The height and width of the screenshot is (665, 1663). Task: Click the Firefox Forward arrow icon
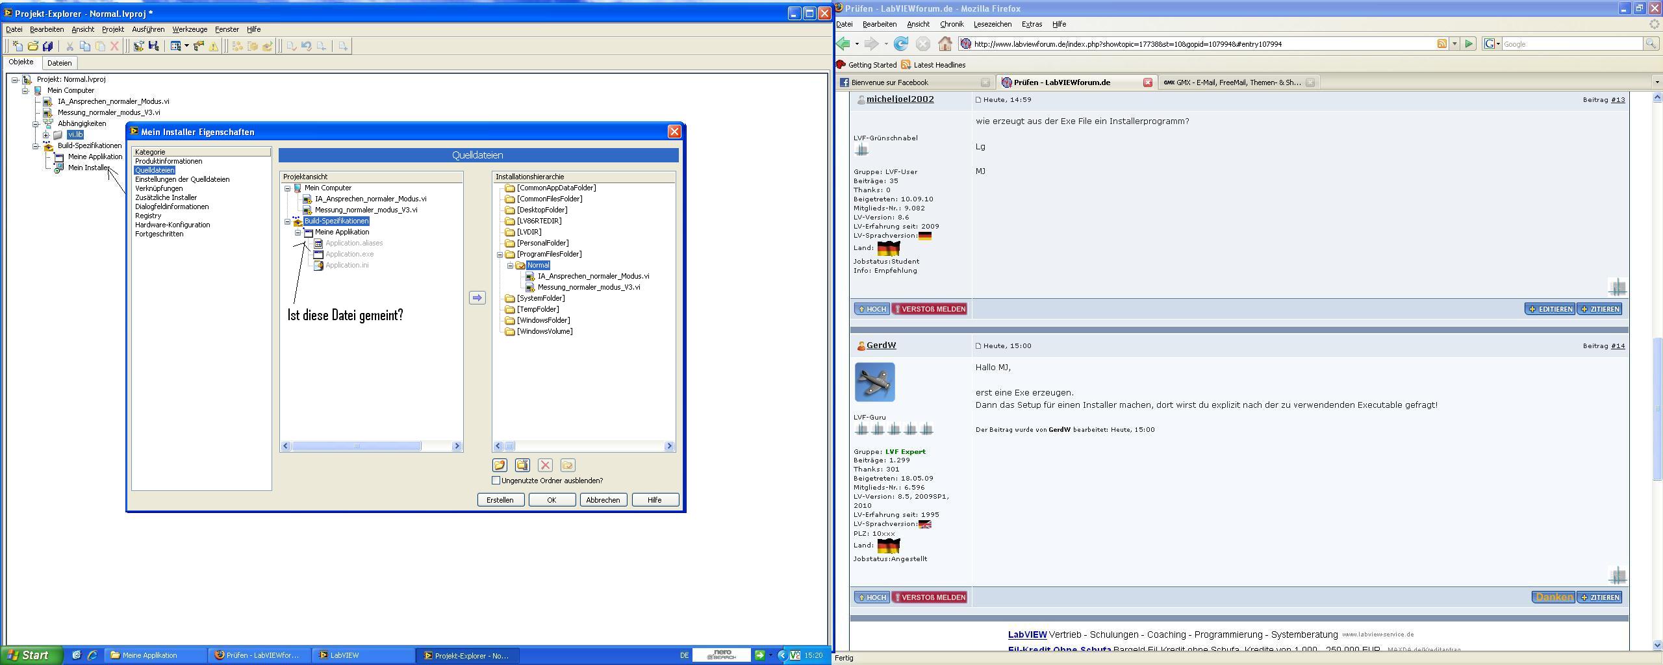tap(872, 44)
